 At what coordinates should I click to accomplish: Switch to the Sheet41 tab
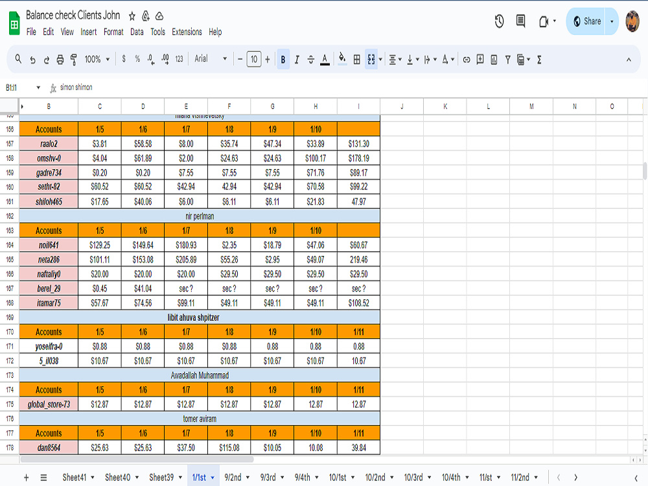(78, 478)
